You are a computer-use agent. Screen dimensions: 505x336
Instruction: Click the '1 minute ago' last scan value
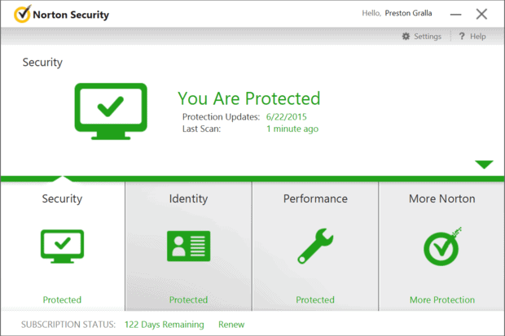(292, 129)
